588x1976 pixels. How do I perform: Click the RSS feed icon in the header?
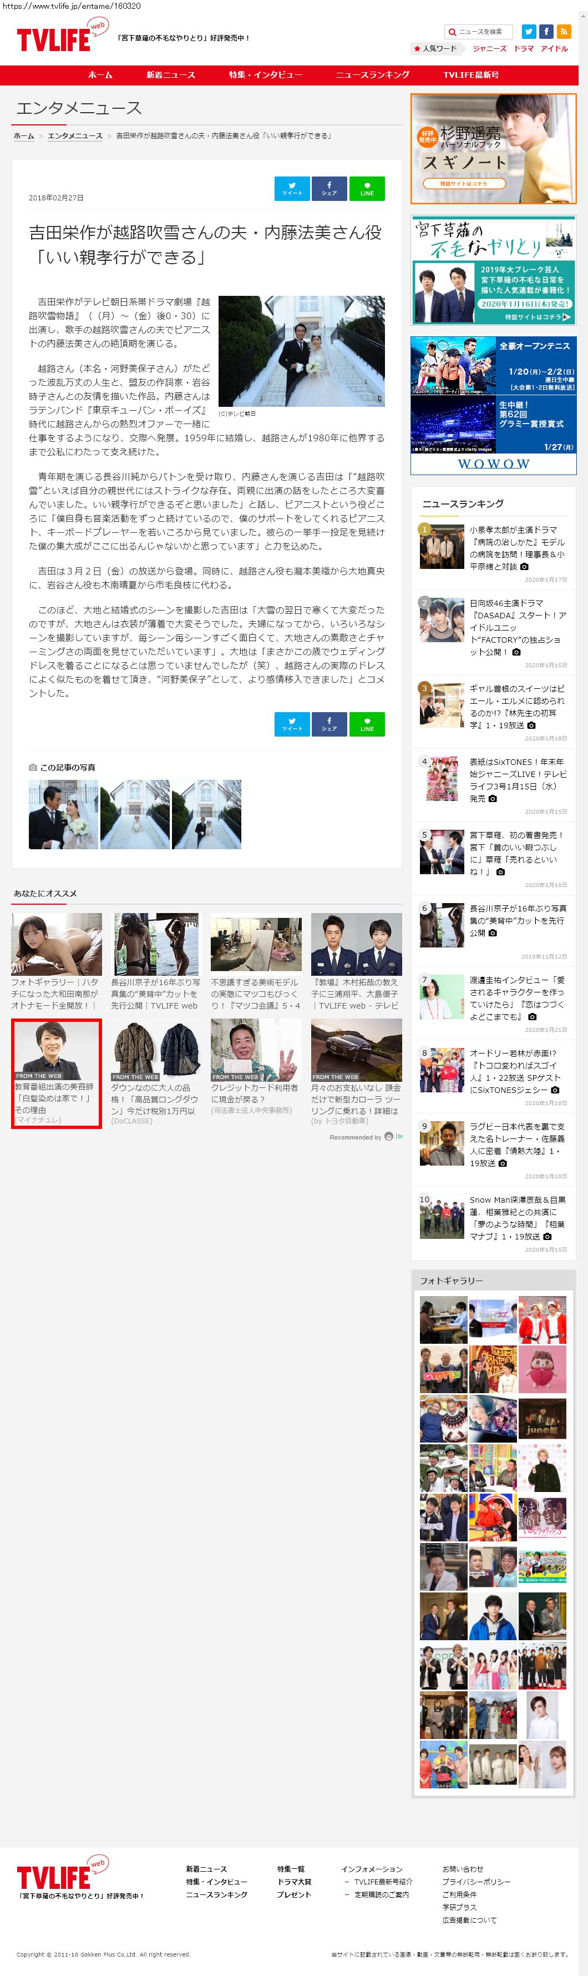coord(564,32)
